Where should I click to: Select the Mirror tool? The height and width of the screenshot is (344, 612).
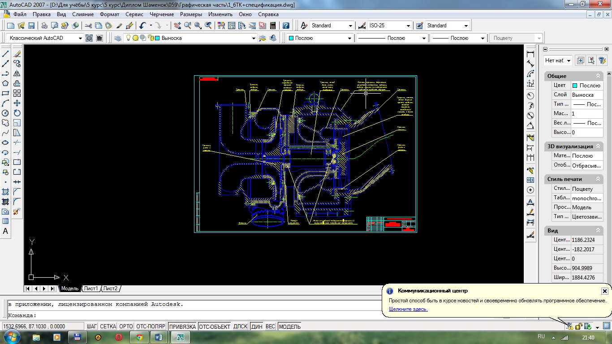pyautogui.click(x=17, y=73)
